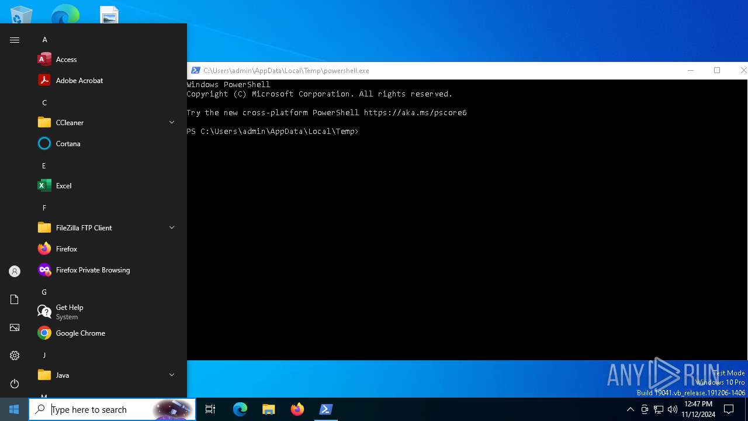The width and height of the screenshot is (748, 421).
Task: Jump to letter J section header
Action: [x=44, y=355]
